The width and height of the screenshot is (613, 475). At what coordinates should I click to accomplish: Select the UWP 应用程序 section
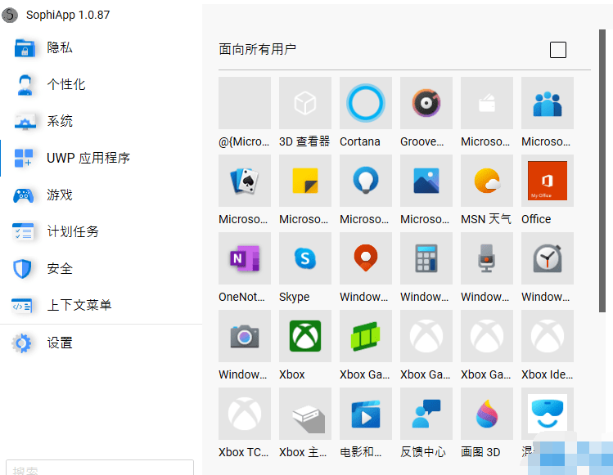[101, 159]
